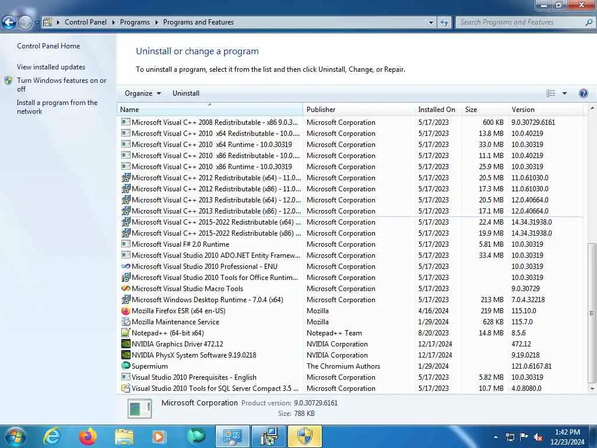Click the recent pages dropdown next to Forward

pyautogui.click(x=36, y=23)
